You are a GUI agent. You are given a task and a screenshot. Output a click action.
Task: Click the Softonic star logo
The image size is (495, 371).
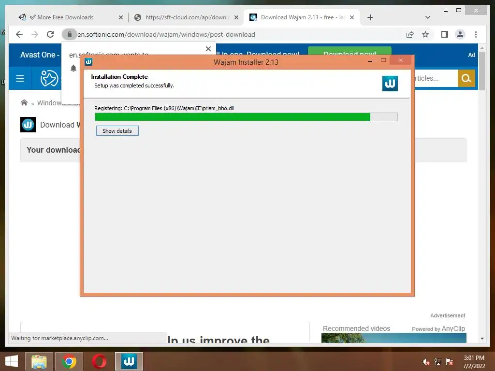[x=49, y=78]
